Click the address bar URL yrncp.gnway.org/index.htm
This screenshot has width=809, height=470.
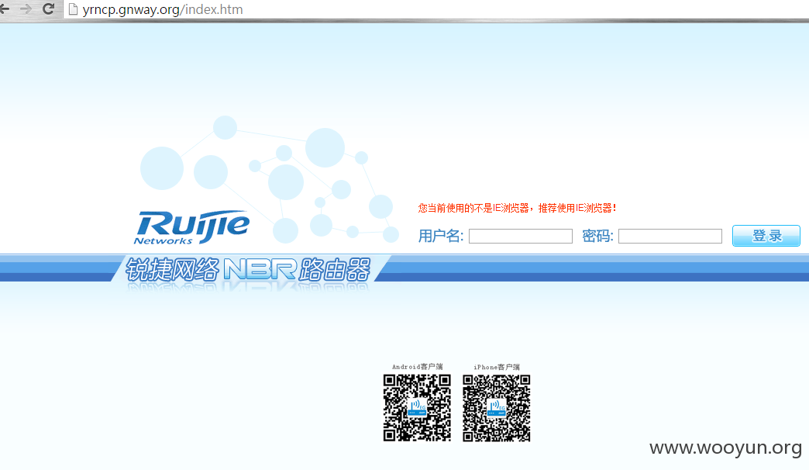coord(163,9)
